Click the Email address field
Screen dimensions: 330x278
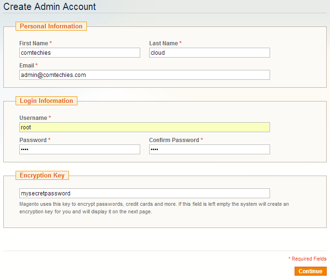click(144, 75)
